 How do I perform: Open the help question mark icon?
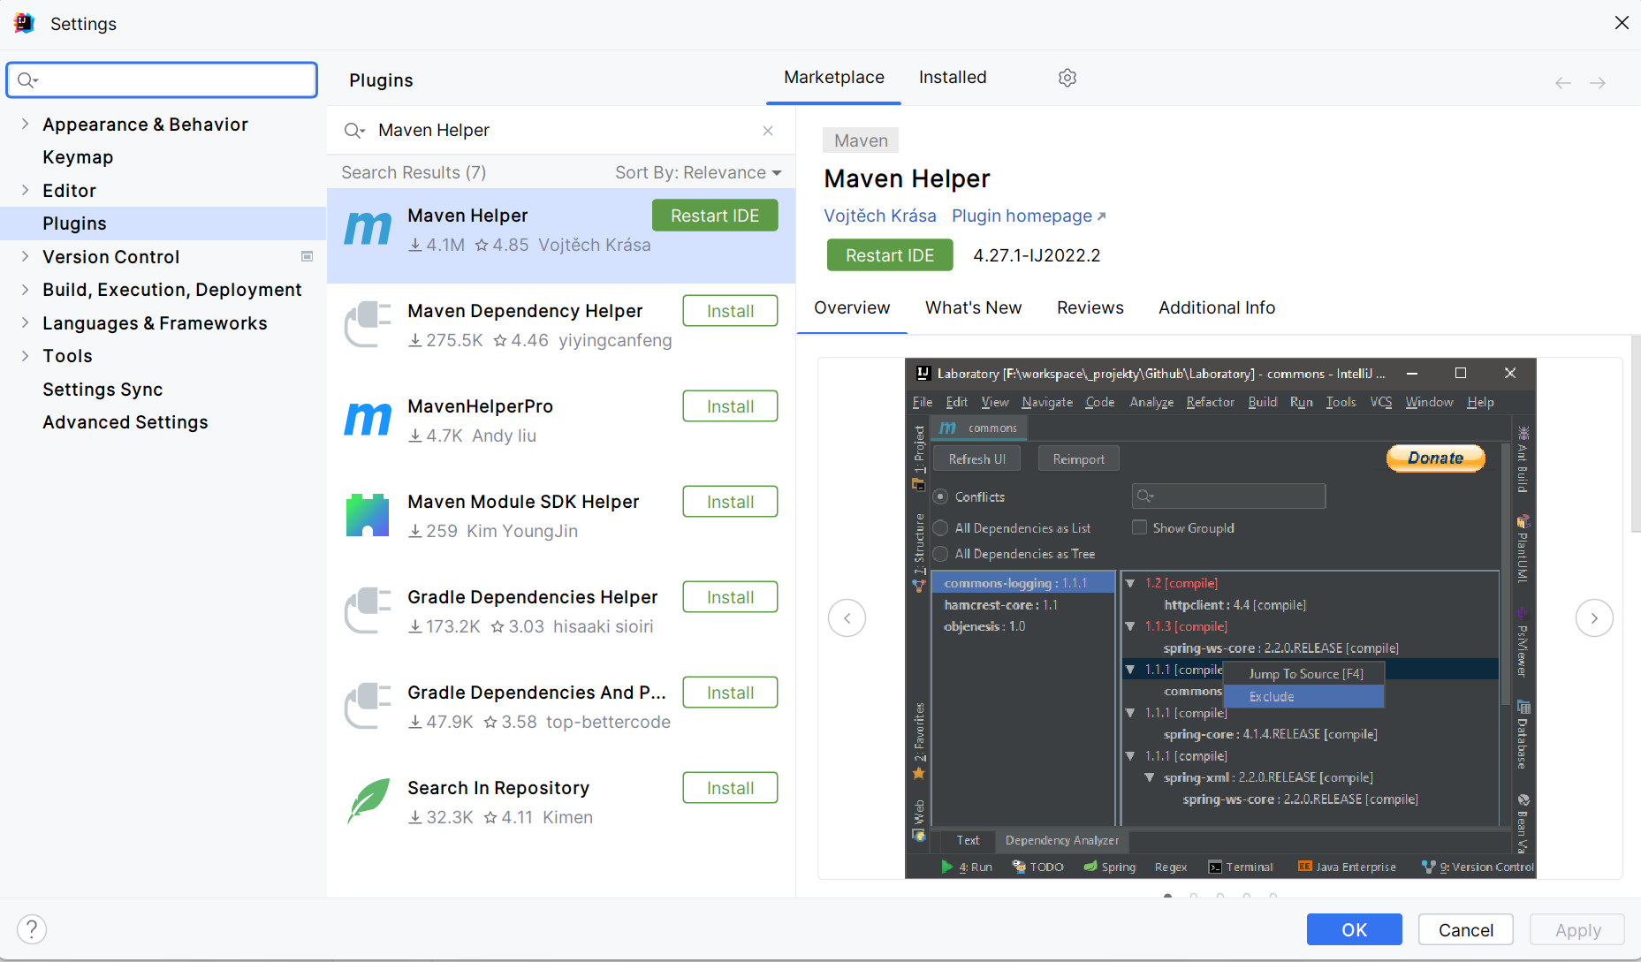(x=32, y=929)
